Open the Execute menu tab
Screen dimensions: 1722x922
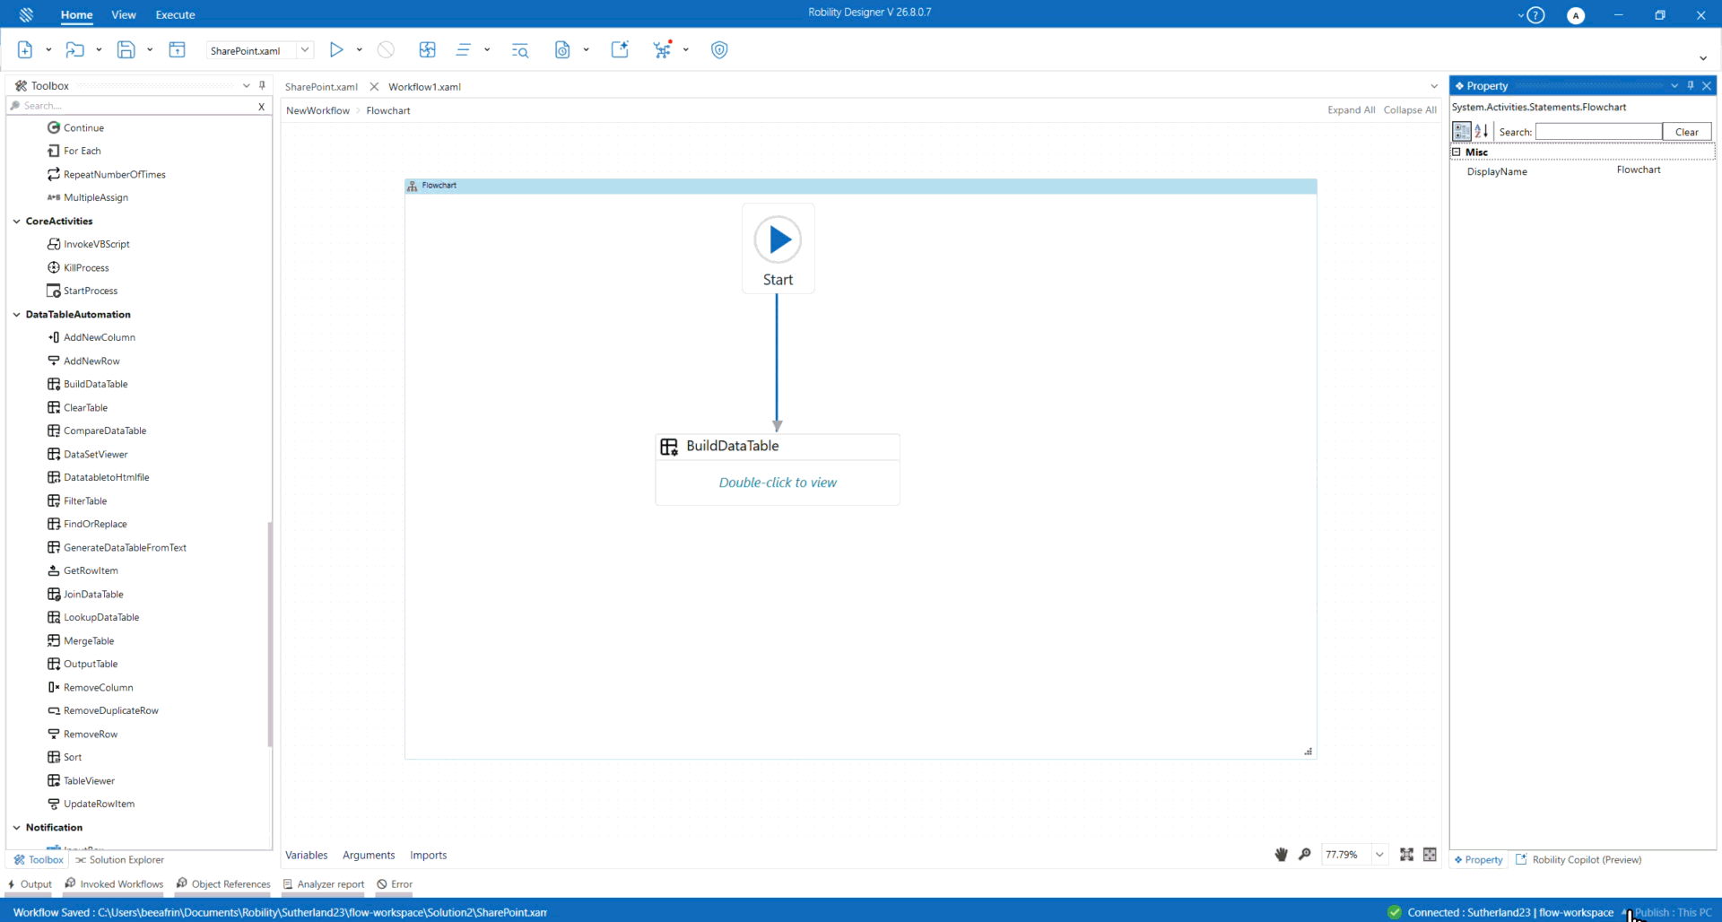[175, 14]
